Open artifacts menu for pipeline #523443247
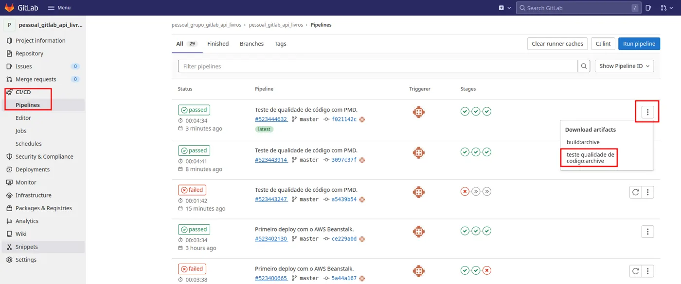 click(x=647, y=192)
